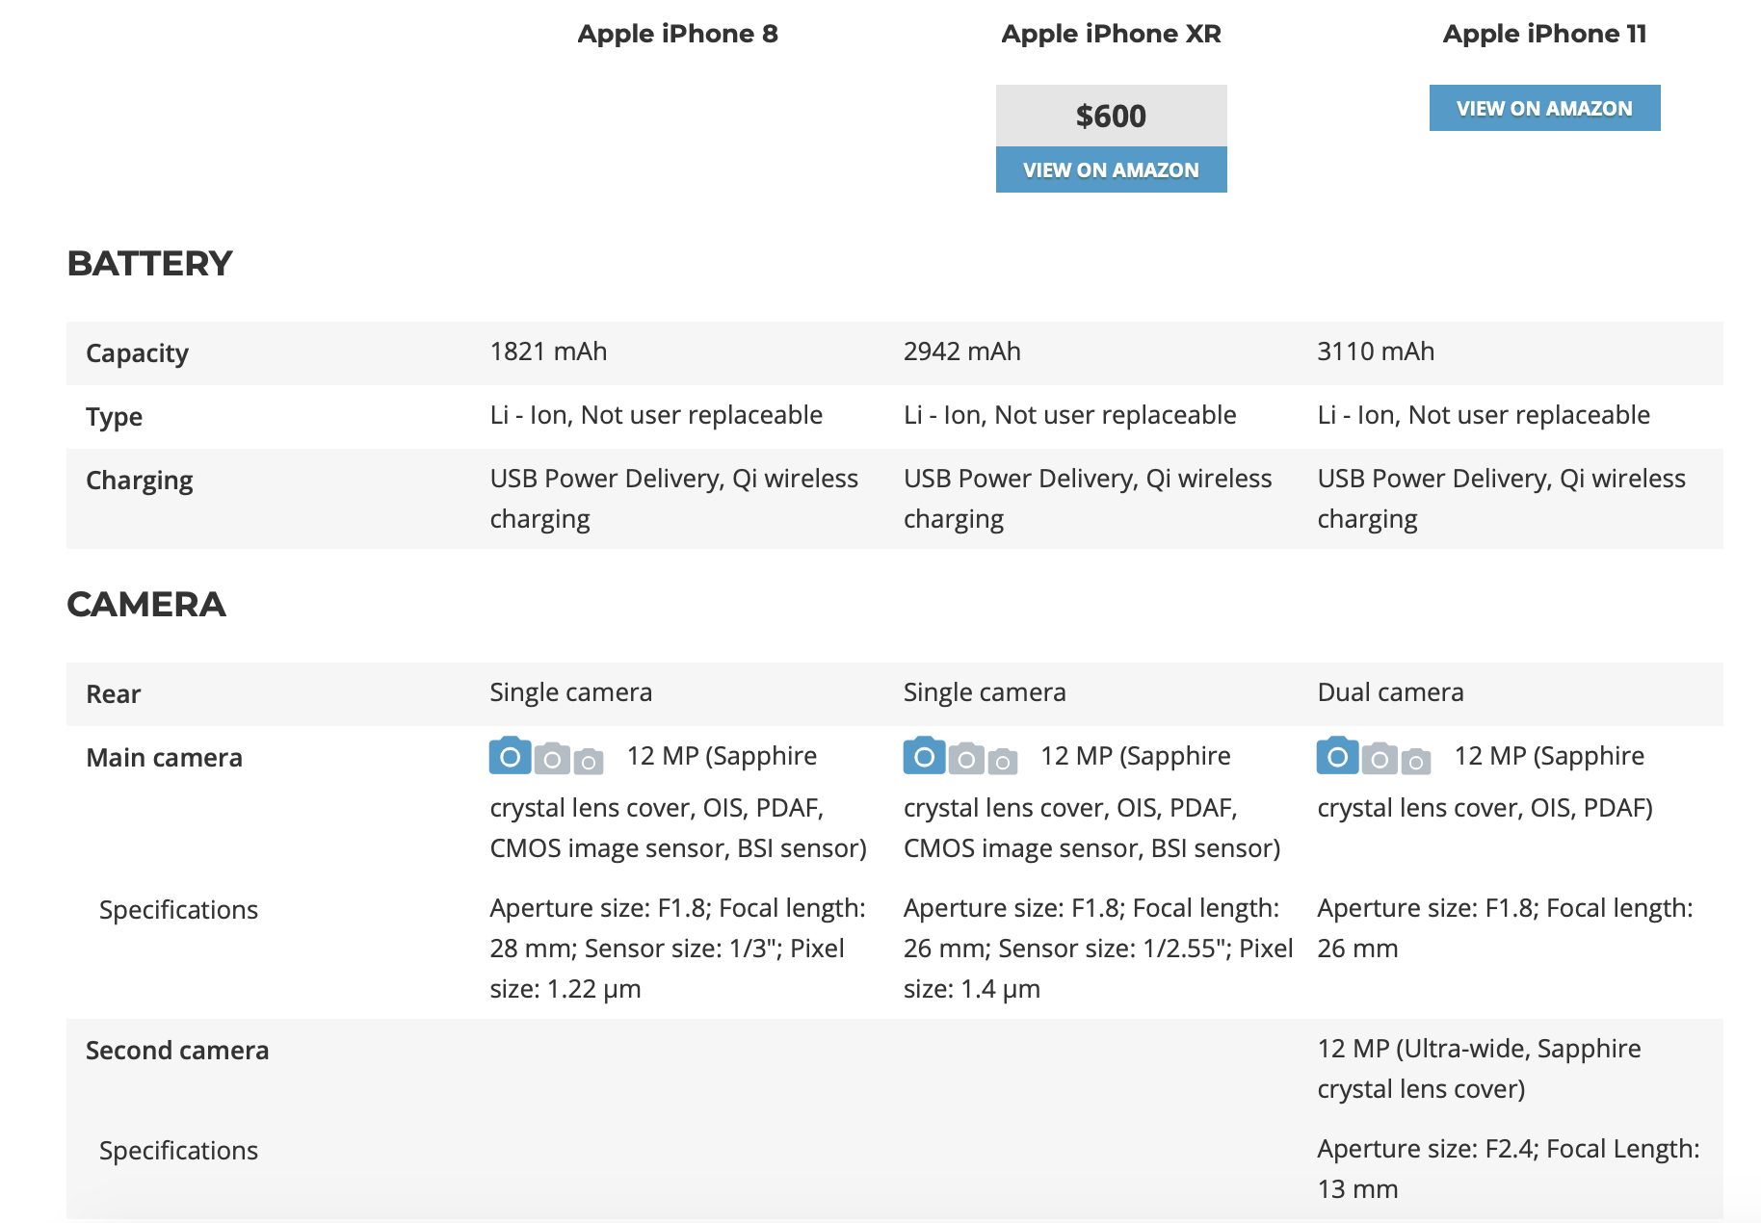Click iPhone 11 12 MP Sapphire main camera text

pos(1485,781)
